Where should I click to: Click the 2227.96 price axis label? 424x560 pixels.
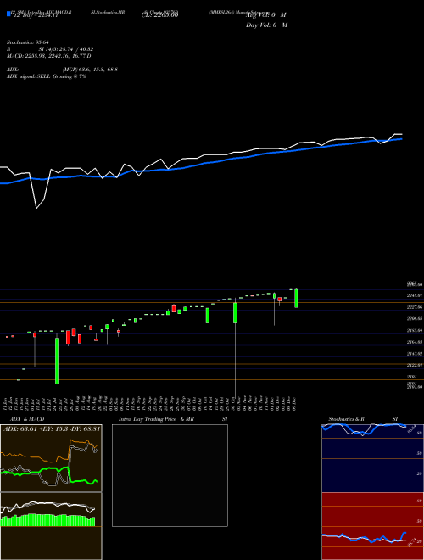pos(415,307)
